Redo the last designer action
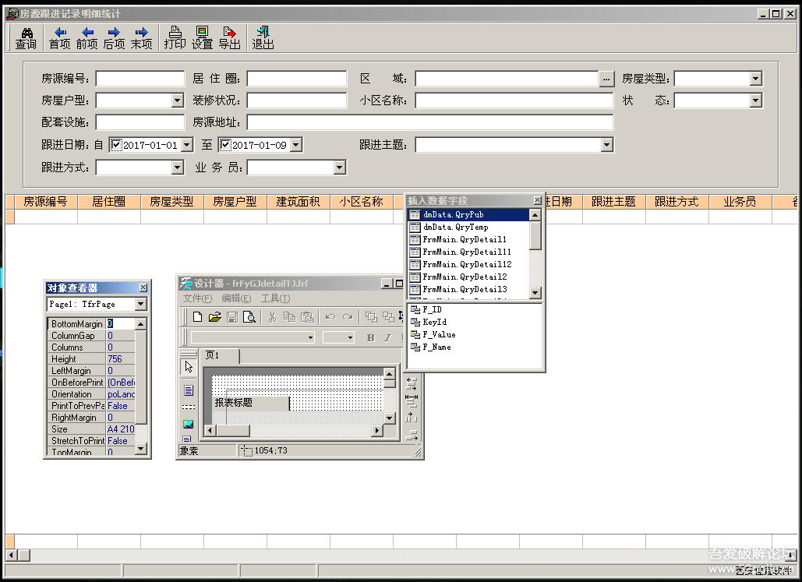Viewport: 802px width, 582px height. point(348,318)
